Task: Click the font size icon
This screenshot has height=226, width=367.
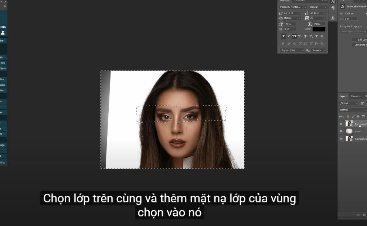Action: point(281,13)
